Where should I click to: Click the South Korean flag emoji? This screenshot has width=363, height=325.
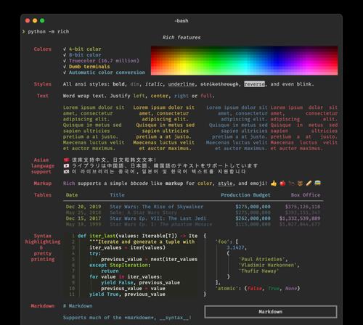66,172
